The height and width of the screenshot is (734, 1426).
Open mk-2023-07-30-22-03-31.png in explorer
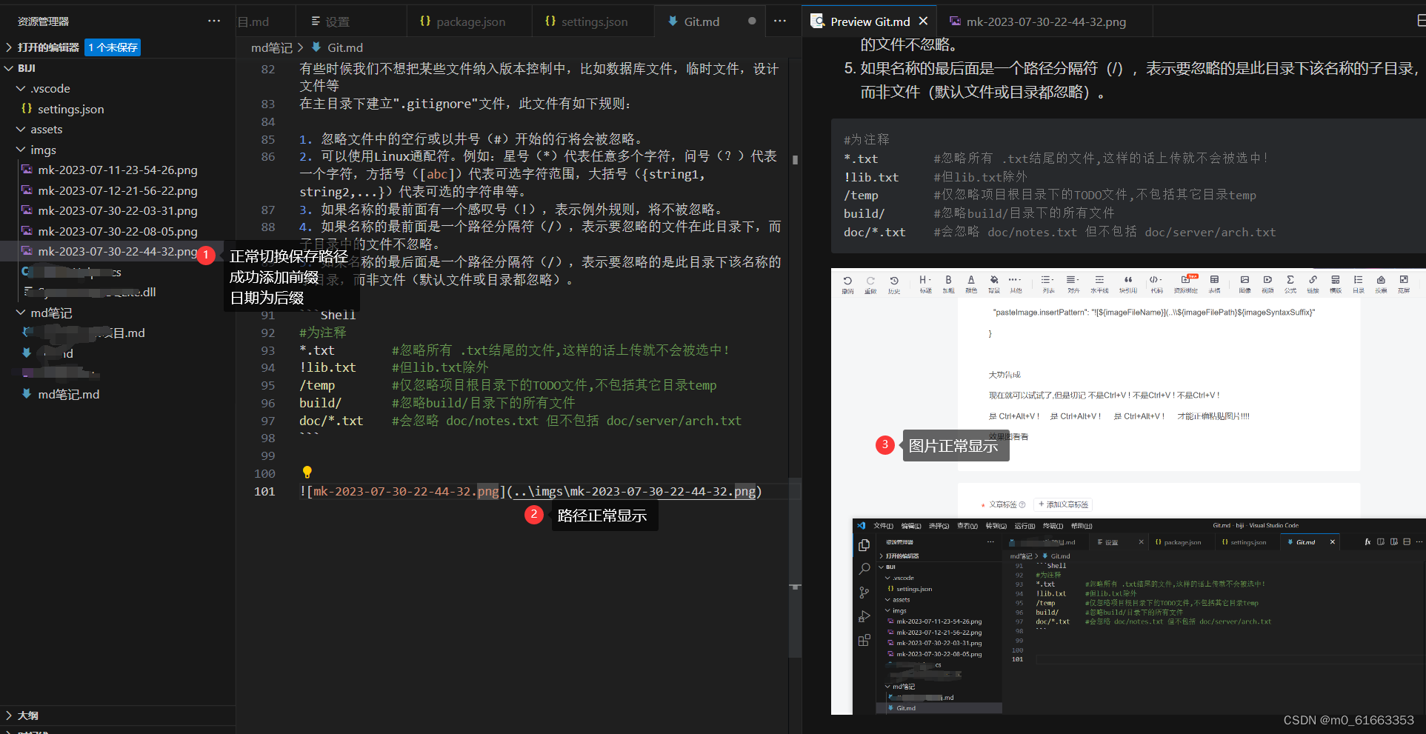click(x=117, y=210)
